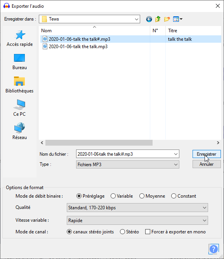This screenshot has width=224, height=259.
Task: Sort by the Titre column header
Action: [x=193, y=31]
